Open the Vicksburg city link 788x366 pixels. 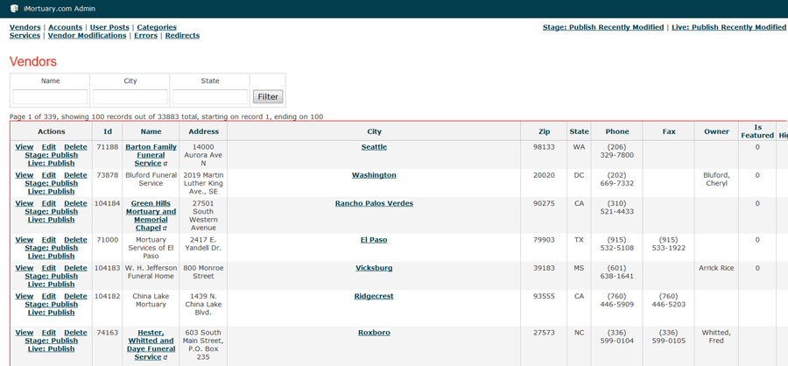pyautogui.click(x=374, y=268)
